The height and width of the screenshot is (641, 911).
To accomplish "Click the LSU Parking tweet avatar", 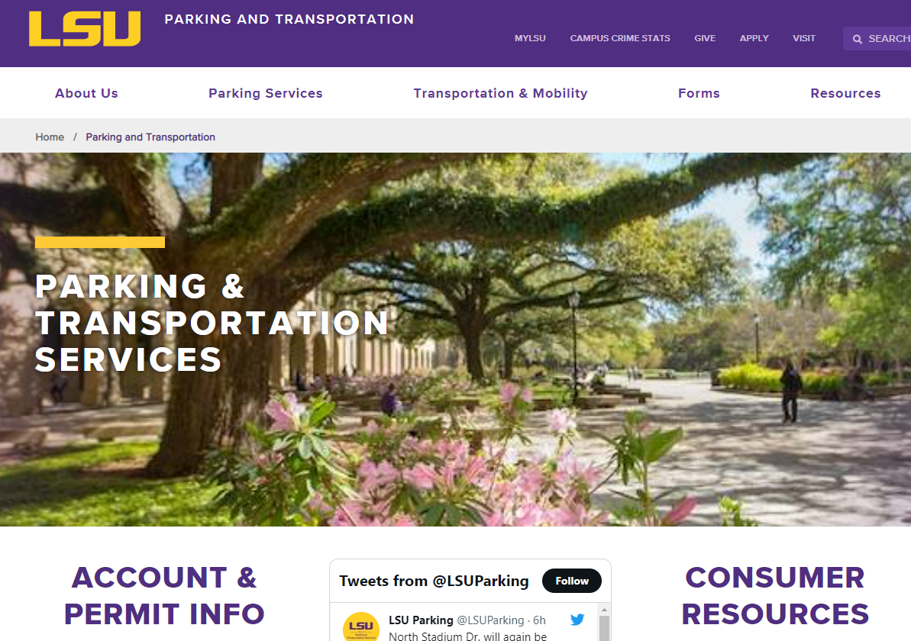I will click(360, 627).
